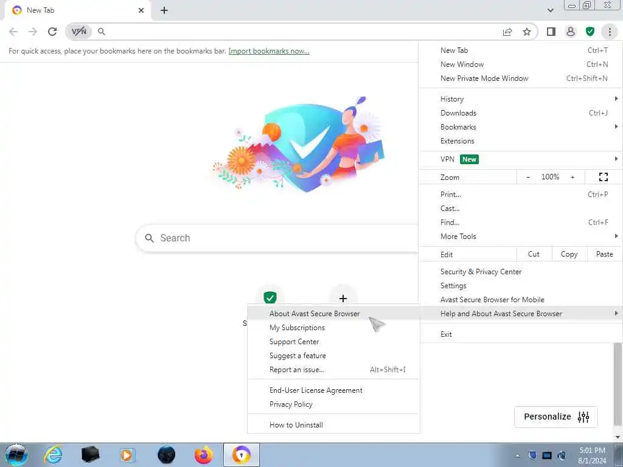Image resolution: width=623 pixels, height=467 pixels.
Task: Choose New Window from menu
Action: (520, 64)
